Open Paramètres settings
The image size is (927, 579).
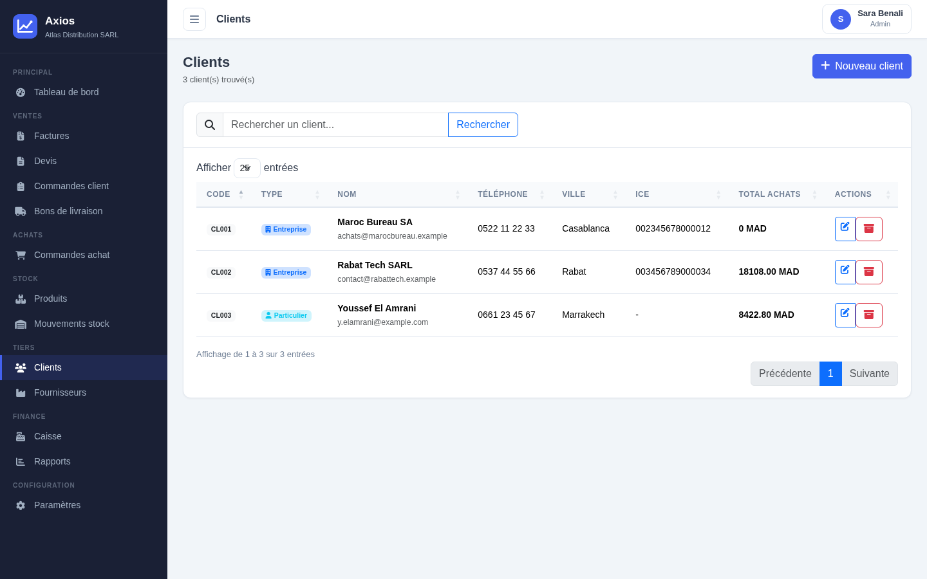click(x=84, y=505)
